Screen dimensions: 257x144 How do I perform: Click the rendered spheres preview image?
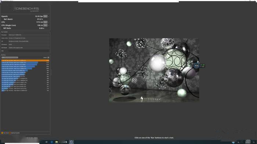point(154,70)
